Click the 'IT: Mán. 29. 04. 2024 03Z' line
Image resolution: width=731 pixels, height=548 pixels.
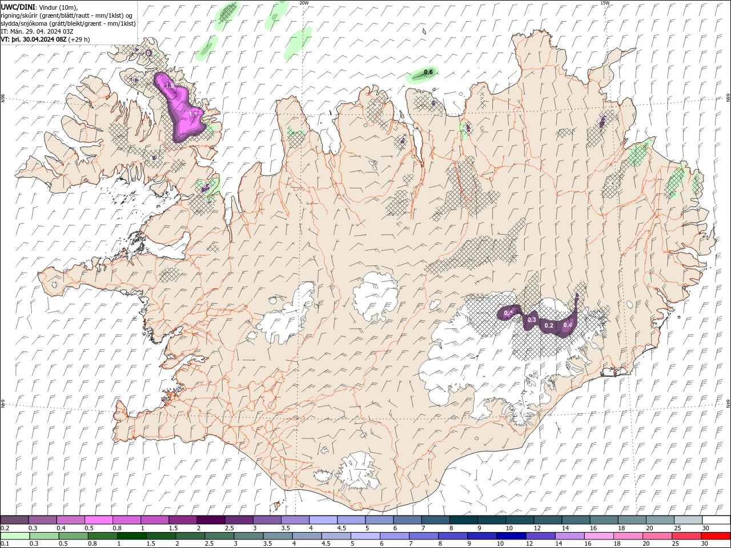[x=37, y=31]
